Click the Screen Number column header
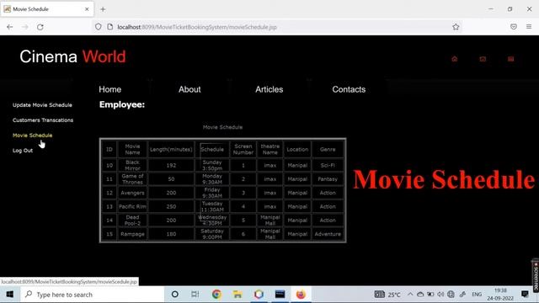 point(243,150)
